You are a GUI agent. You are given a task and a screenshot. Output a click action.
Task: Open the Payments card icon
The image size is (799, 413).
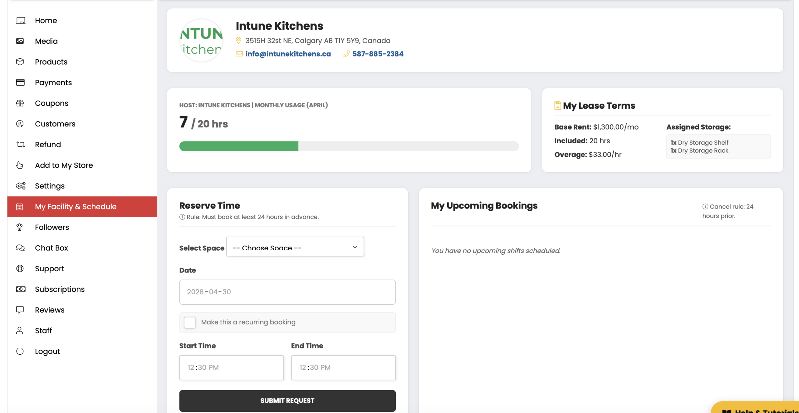pyautogui.click(x=20, y=82)
